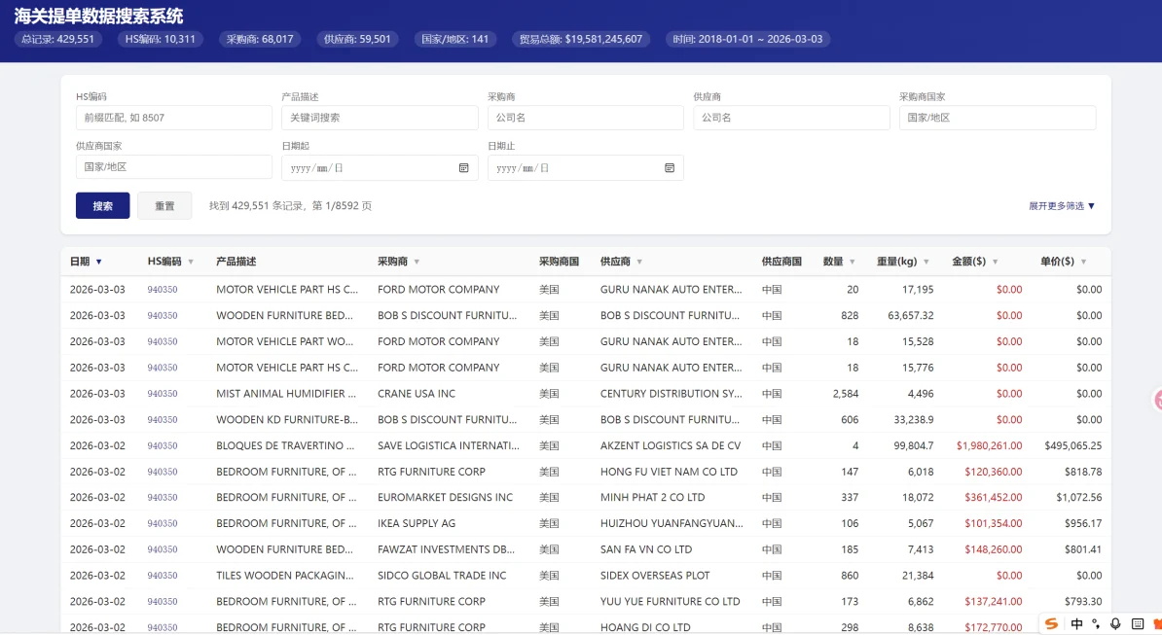Select TILES WOODEN PACKAGIN product description
This screenshot has width=1162, height=635.
click(x=285, y=576)
